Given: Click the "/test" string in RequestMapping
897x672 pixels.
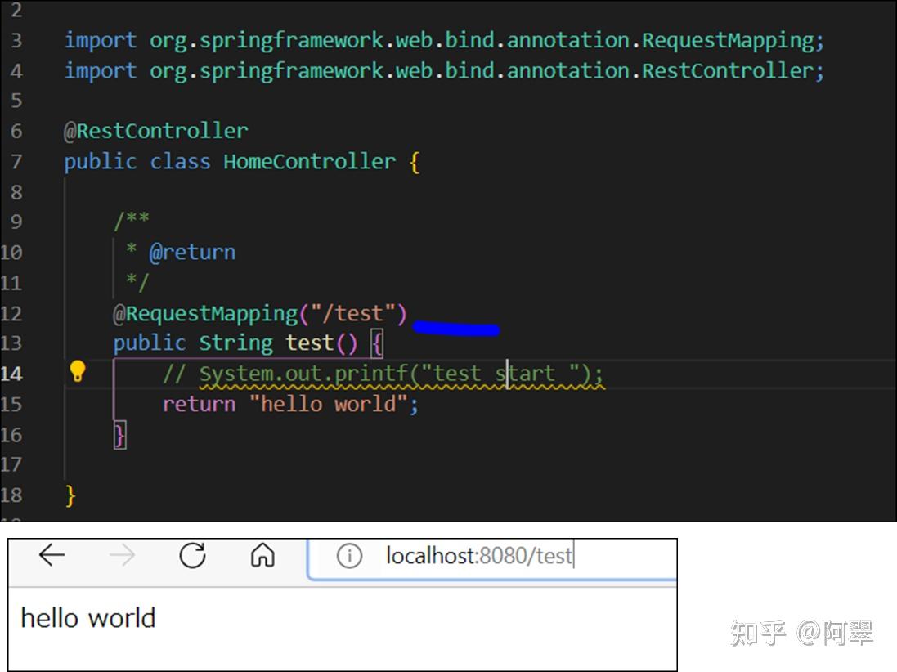Looking at the screenshot, I should tap(353, 313).
